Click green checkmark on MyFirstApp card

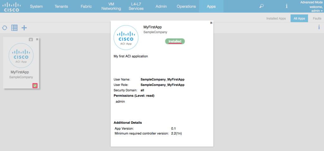35,86
